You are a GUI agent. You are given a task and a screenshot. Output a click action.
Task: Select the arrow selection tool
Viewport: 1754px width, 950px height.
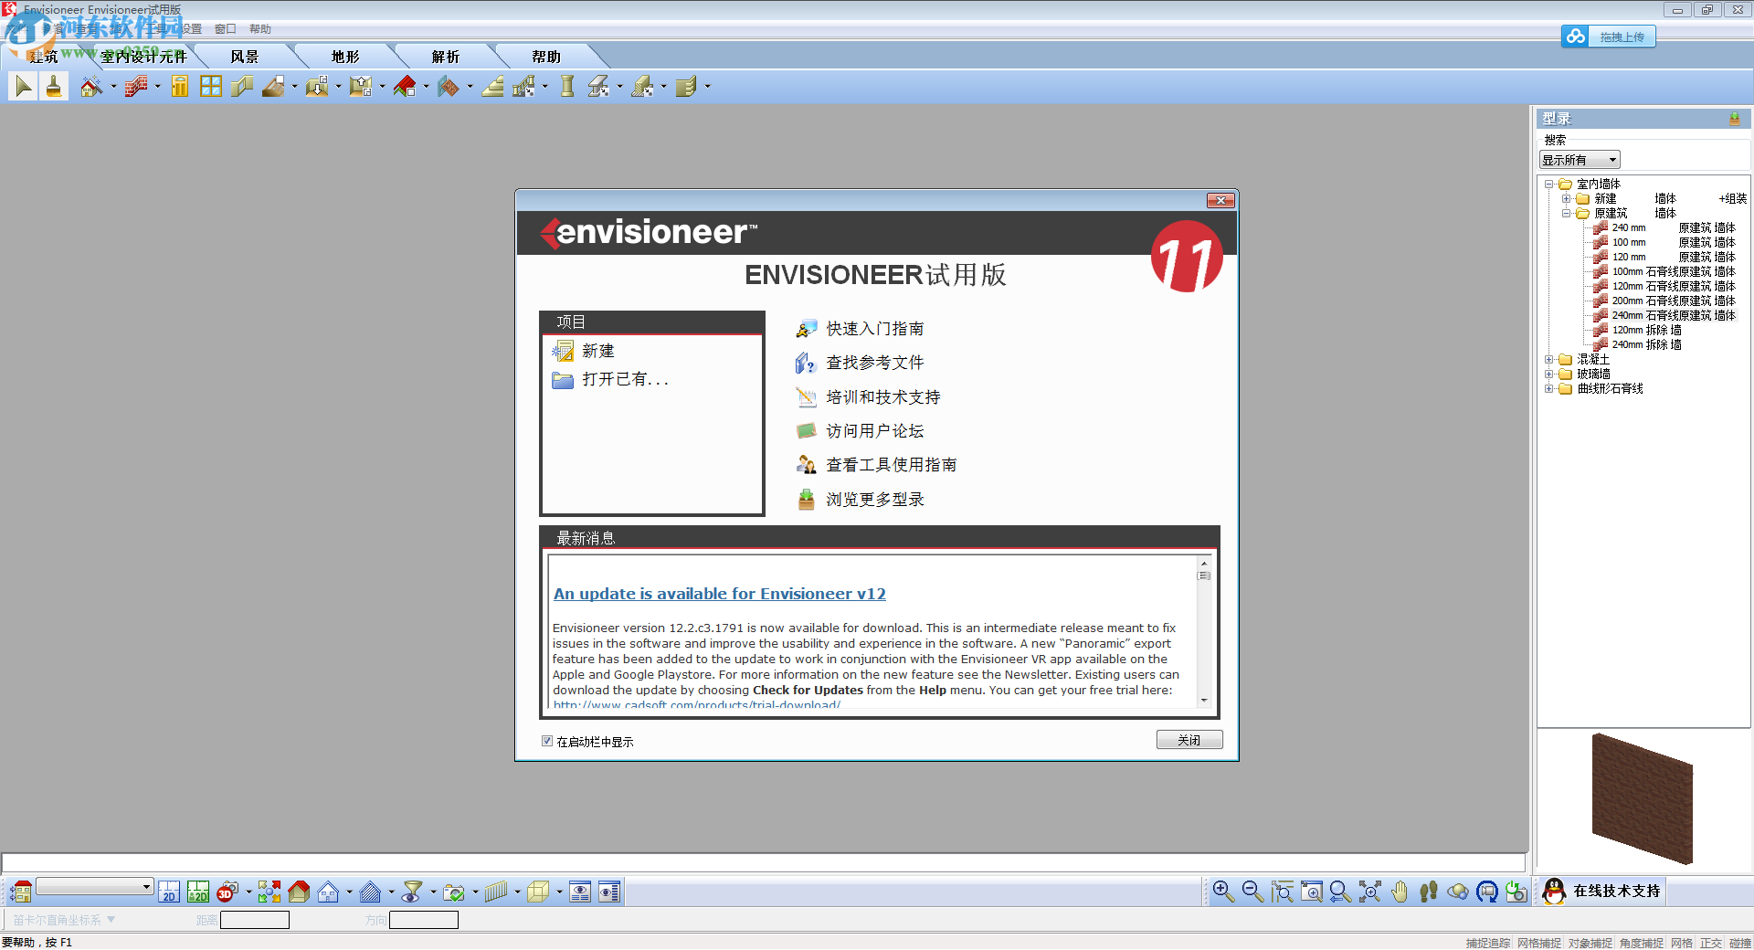(23, 87)
